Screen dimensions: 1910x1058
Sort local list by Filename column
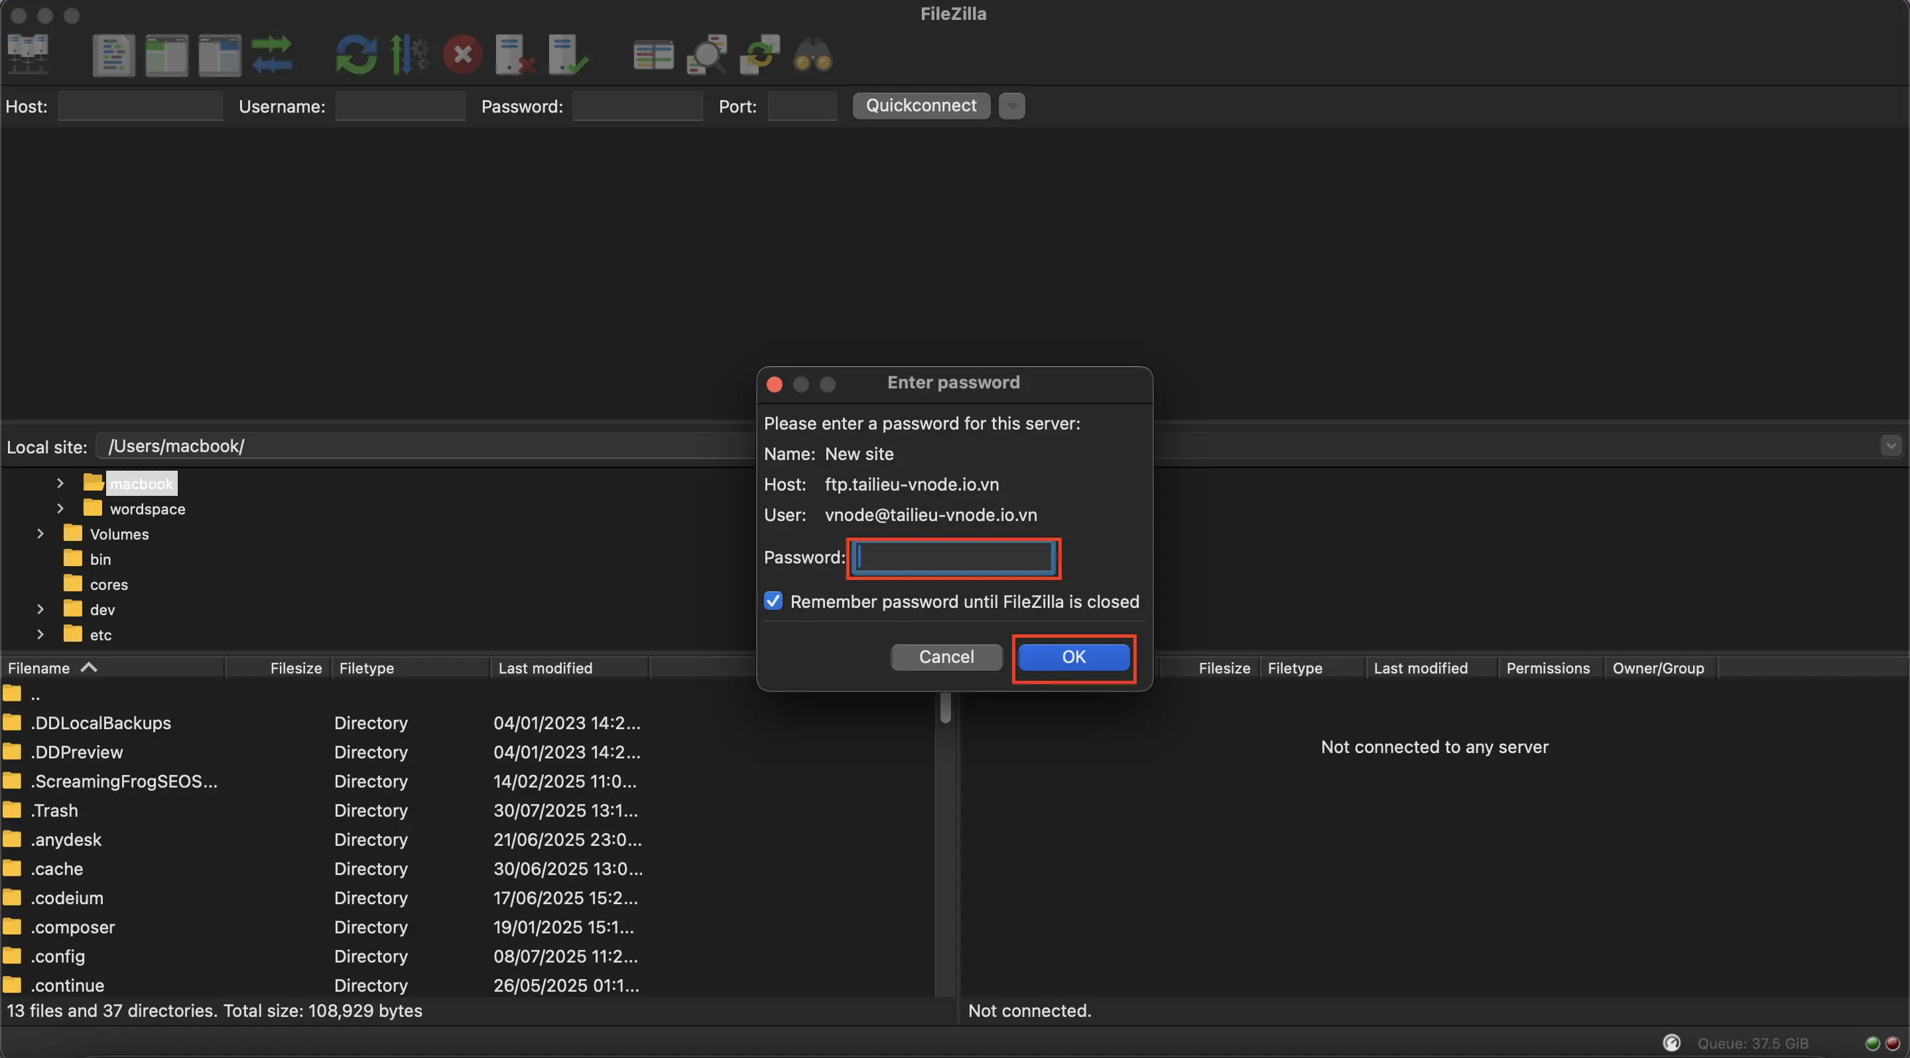click(x=113, y=668)
